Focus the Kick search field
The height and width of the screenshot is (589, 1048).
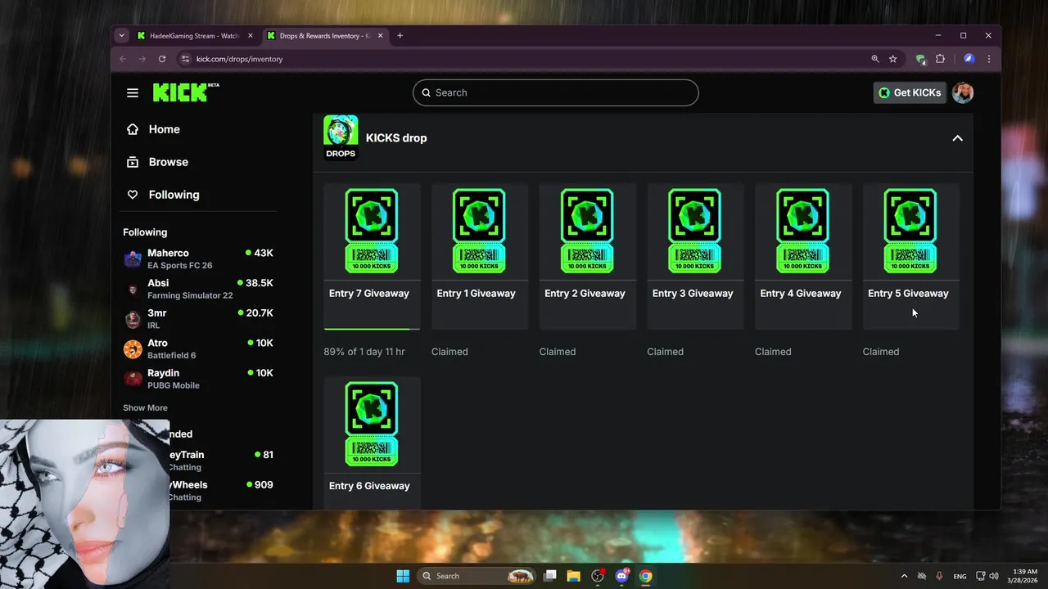(556, 92)
